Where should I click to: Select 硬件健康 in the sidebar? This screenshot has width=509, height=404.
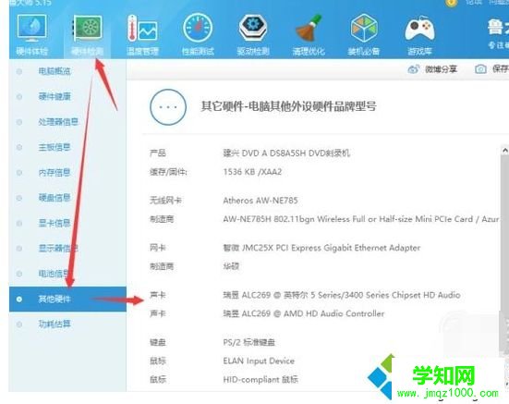coord(55,96)
